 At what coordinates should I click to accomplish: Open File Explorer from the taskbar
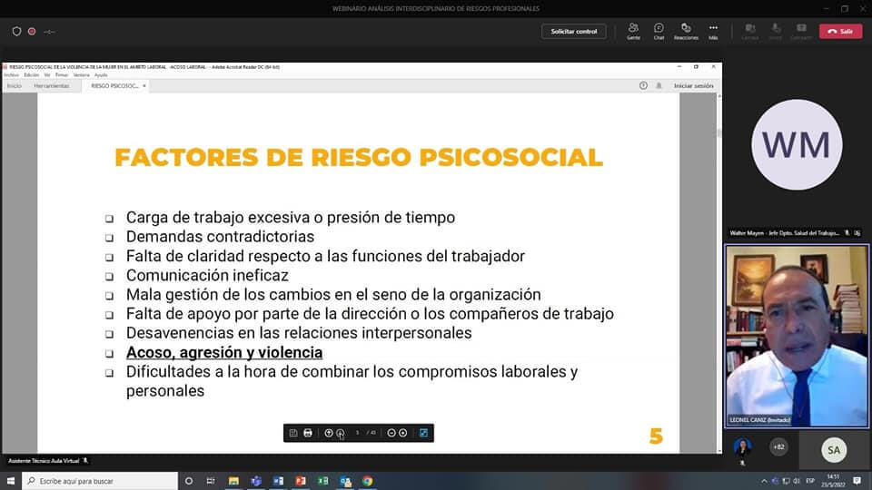coord(233,481)
